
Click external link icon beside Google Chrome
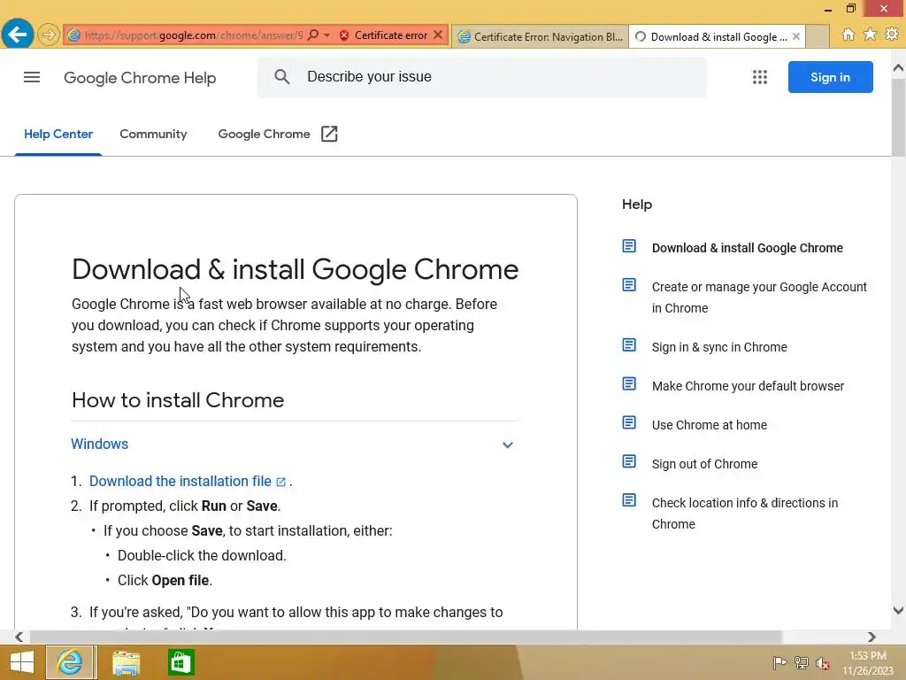click(x=329, y=135)
